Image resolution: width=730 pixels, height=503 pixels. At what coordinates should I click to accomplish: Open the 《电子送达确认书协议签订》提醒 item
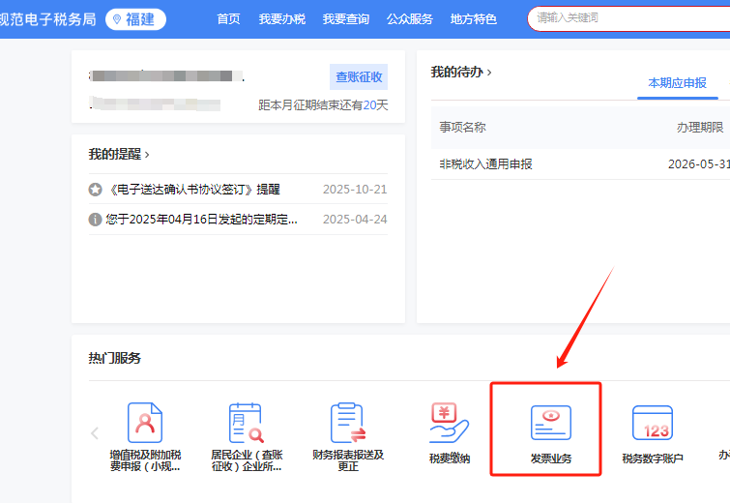point(195,190)
